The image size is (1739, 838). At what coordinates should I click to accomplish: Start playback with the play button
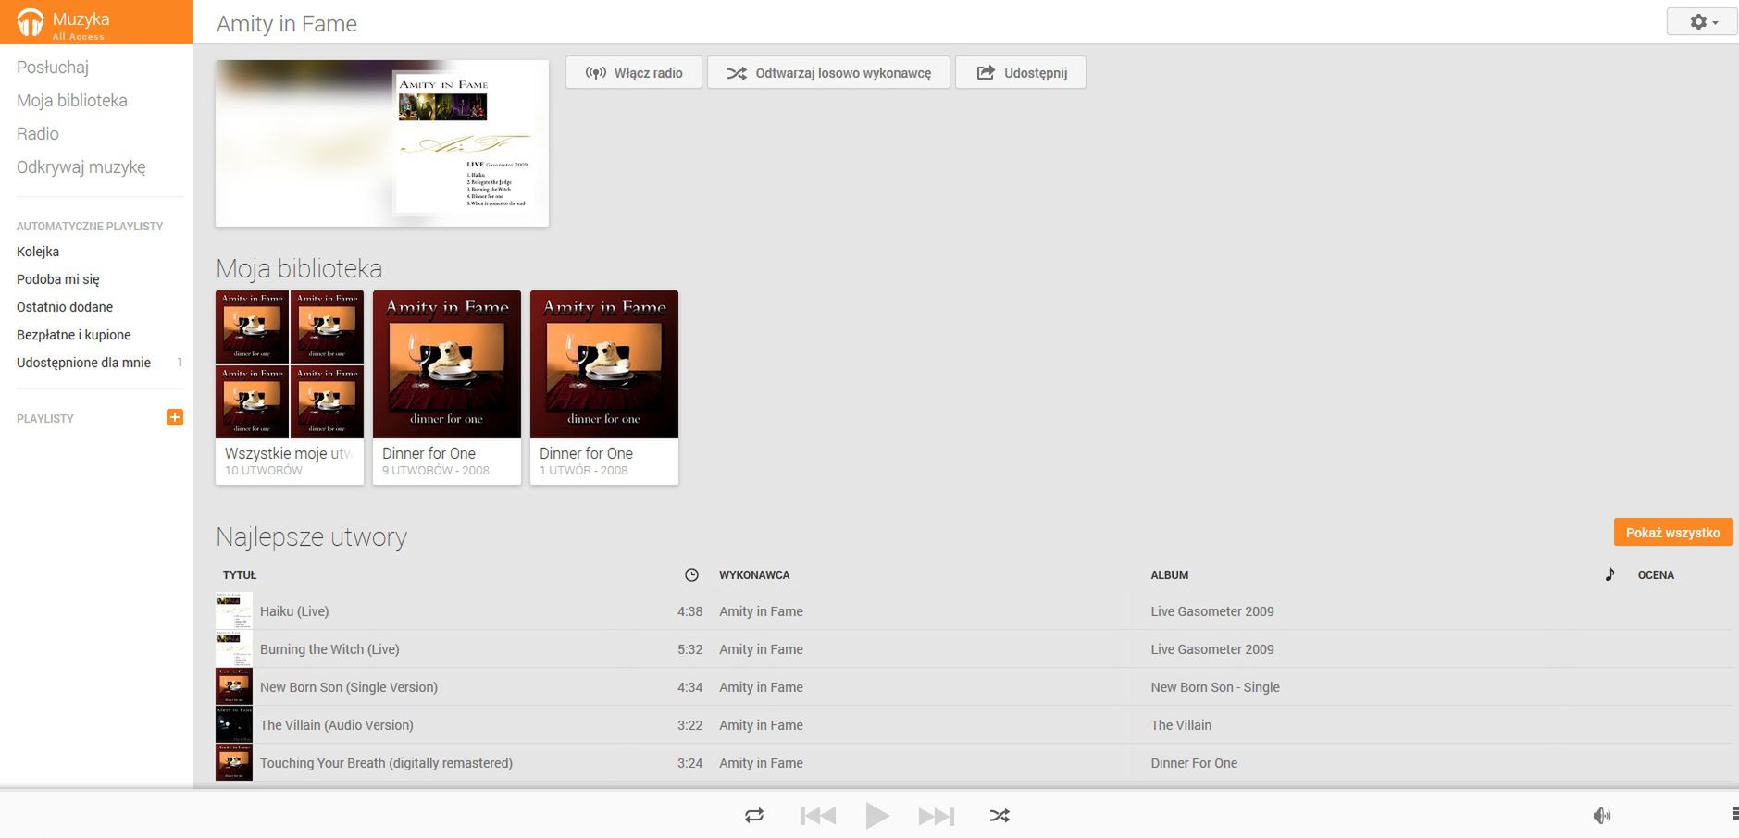(x=876, y=815)
